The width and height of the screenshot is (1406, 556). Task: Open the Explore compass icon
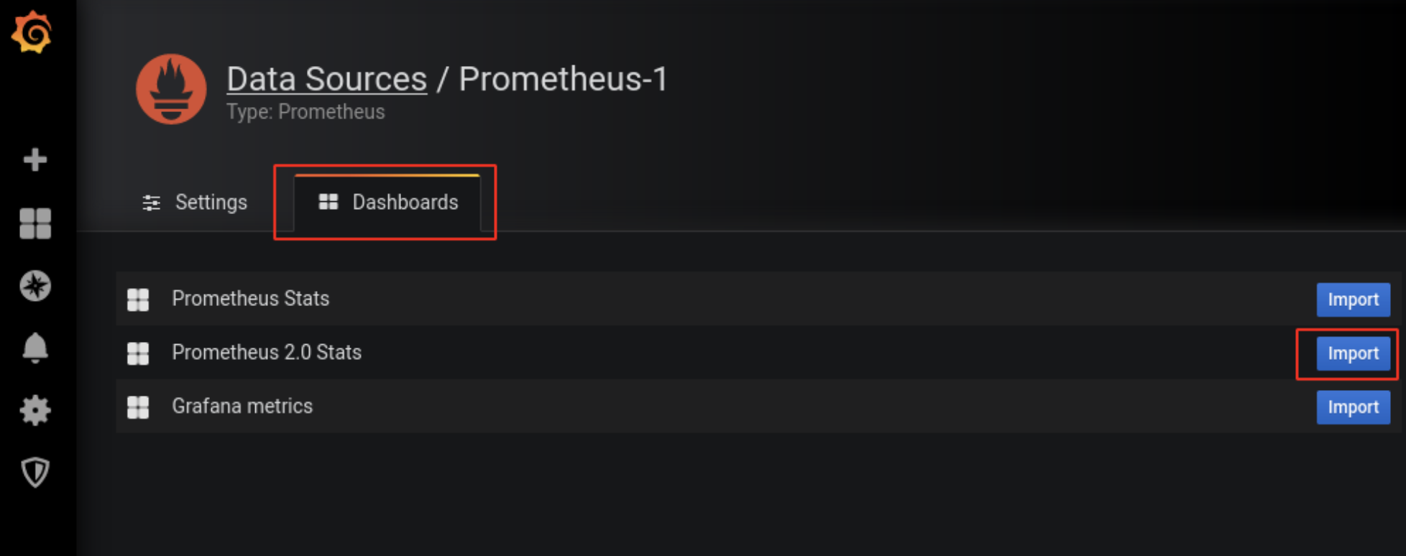(x=35, y=286)
